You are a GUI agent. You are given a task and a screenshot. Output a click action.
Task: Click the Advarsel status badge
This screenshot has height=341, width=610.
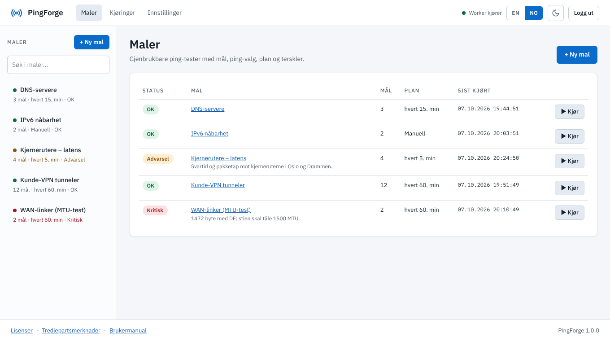pyautogui.click(x=158, y=159)
